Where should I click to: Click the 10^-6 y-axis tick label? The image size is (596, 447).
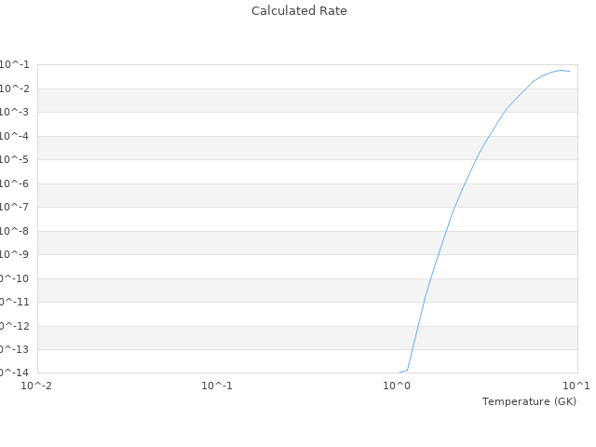tap(14, 183)
